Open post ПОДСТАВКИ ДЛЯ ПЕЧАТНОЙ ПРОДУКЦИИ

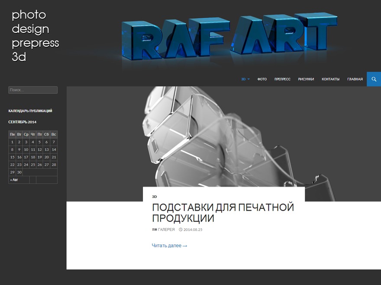223,213
